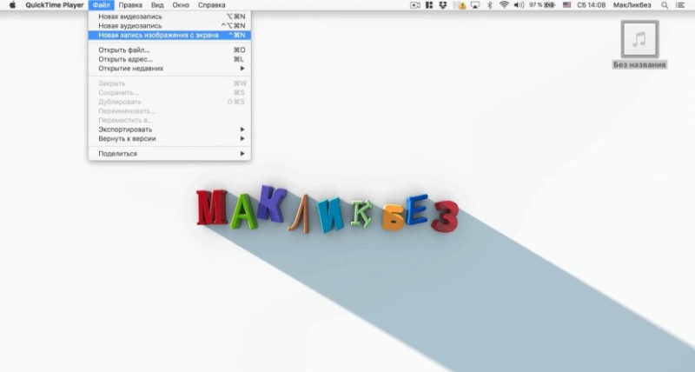Open the Окно menu
The image size is (695, 372).
click(x=181, y=5)
